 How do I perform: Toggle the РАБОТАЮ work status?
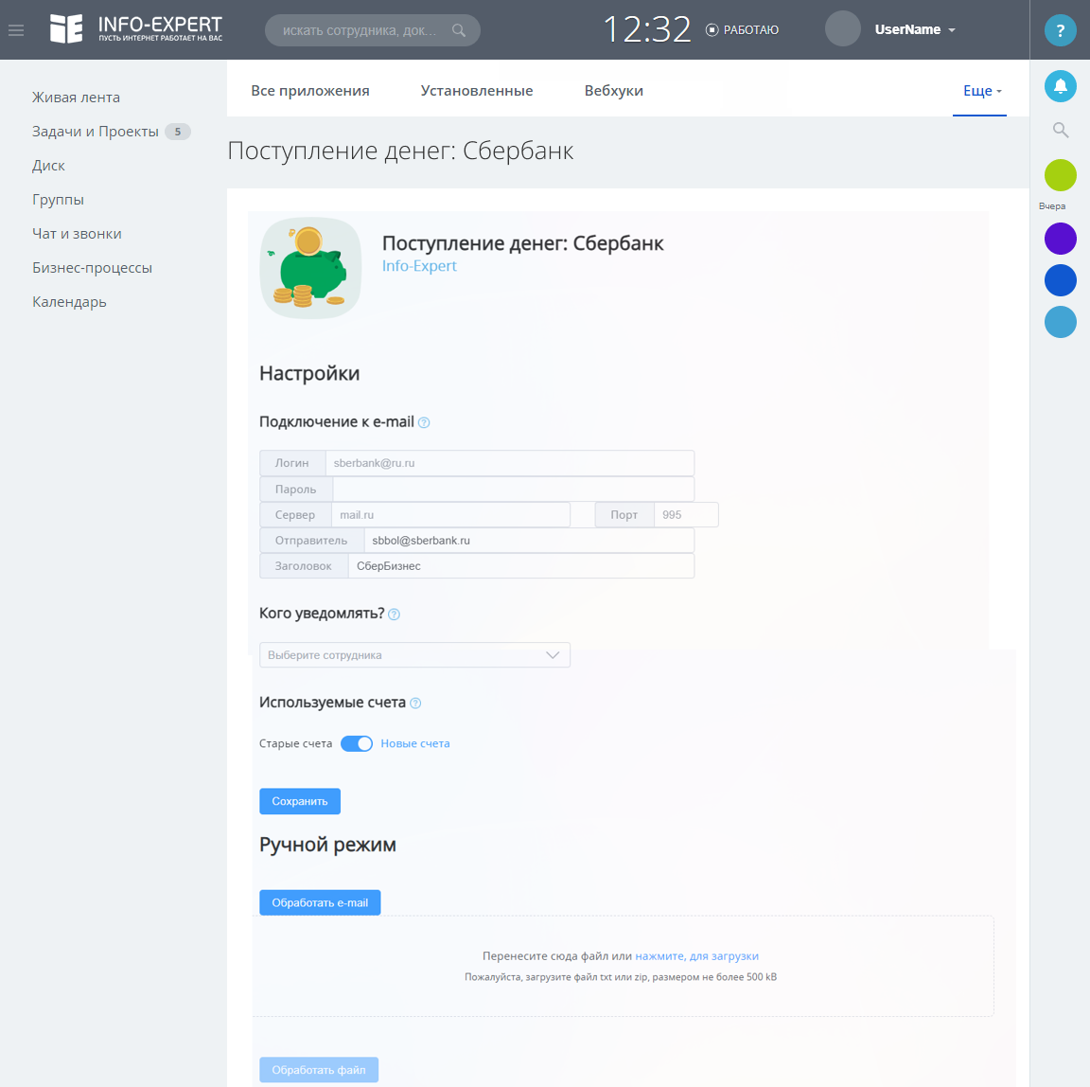[x=743, y=30]
